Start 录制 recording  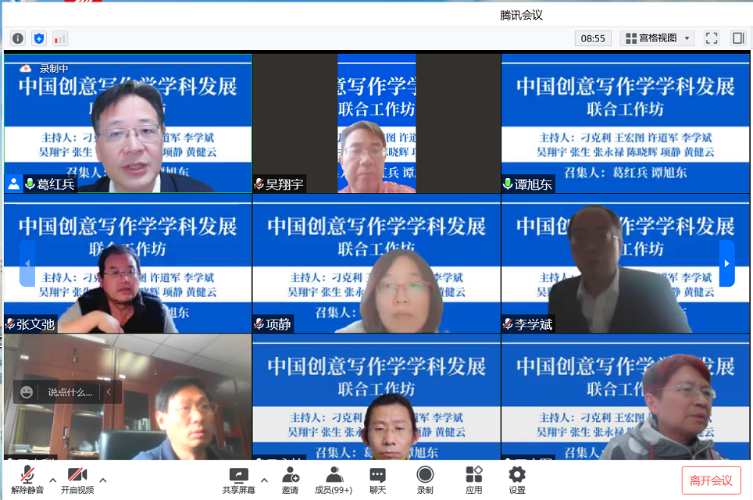(x=425, y=479)
